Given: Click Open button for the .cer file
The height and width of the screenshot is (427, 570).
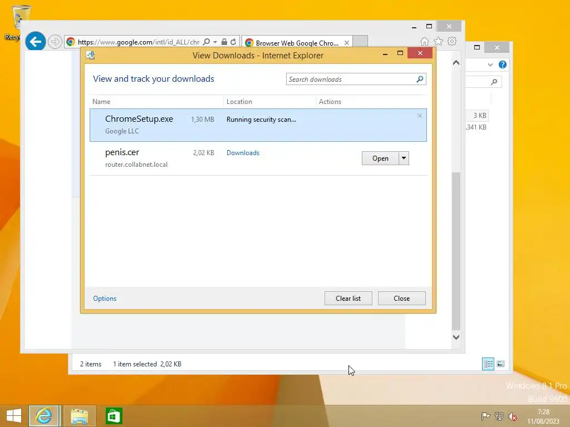Looking at the screenshot, I should click(x=380, y=158).
